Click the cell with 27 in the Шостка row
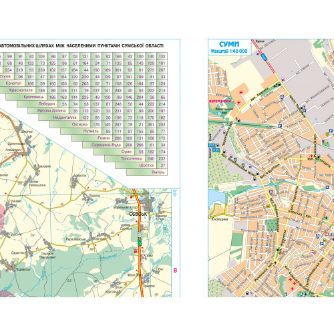The height and width of the screenshot is (334, 334). click(x=162, y=165)
